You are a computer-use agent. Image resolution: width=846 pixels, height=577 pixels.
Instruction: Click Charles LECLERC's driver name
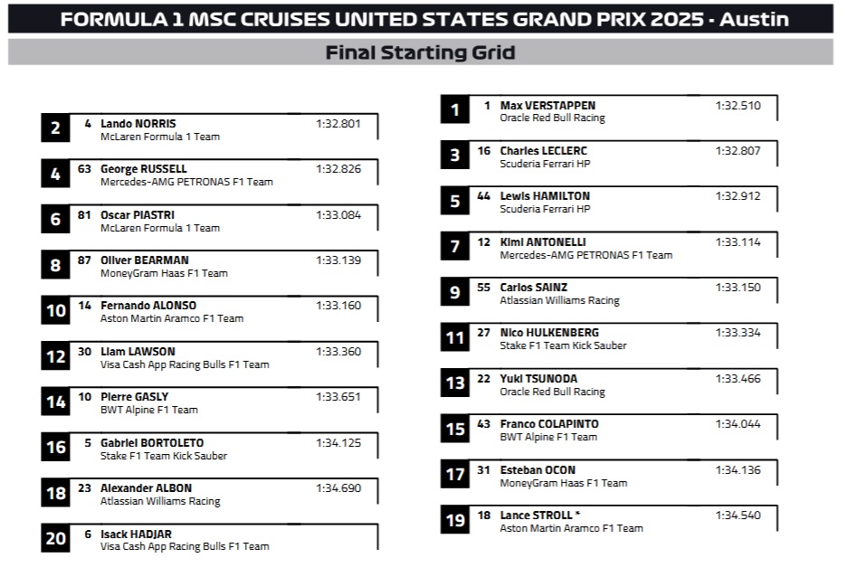pyautogui.click(x=543, y=150)
